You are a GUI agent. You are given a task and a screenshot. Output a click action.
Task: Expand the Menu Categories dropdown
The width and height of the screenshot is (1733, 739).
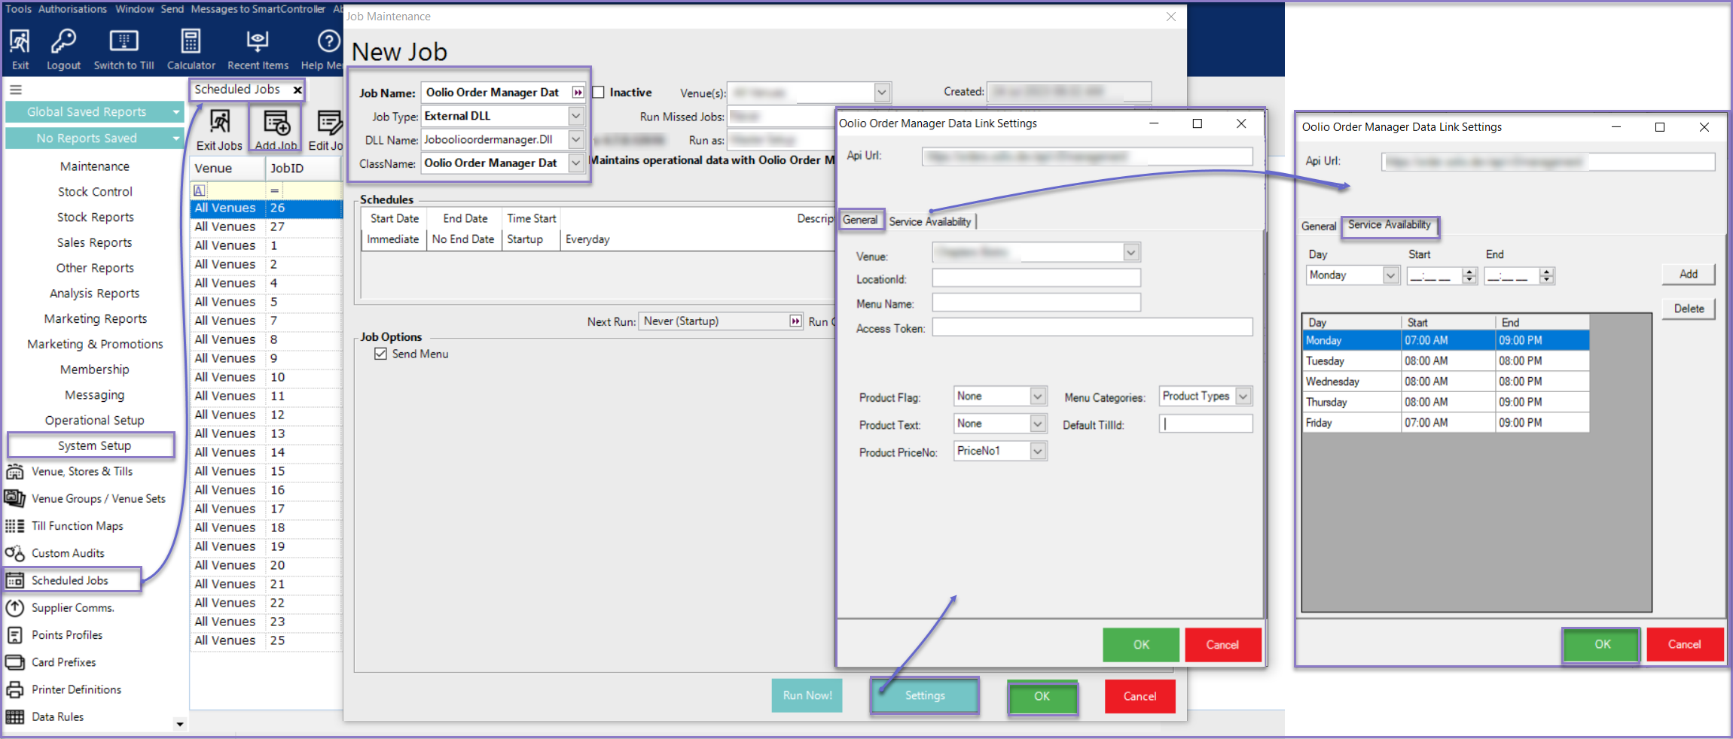pyautogui.click(x=1243, y=397)
